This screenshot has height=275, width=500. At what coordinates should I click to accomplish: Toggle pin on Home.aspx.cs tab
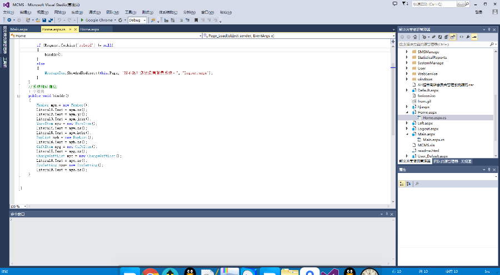[70, 29]
